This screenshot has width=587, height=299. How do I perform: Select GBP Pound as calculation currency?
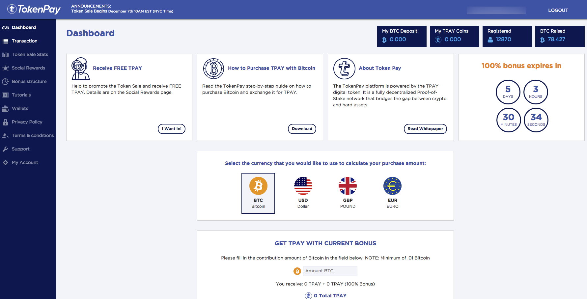pos(348,193)
